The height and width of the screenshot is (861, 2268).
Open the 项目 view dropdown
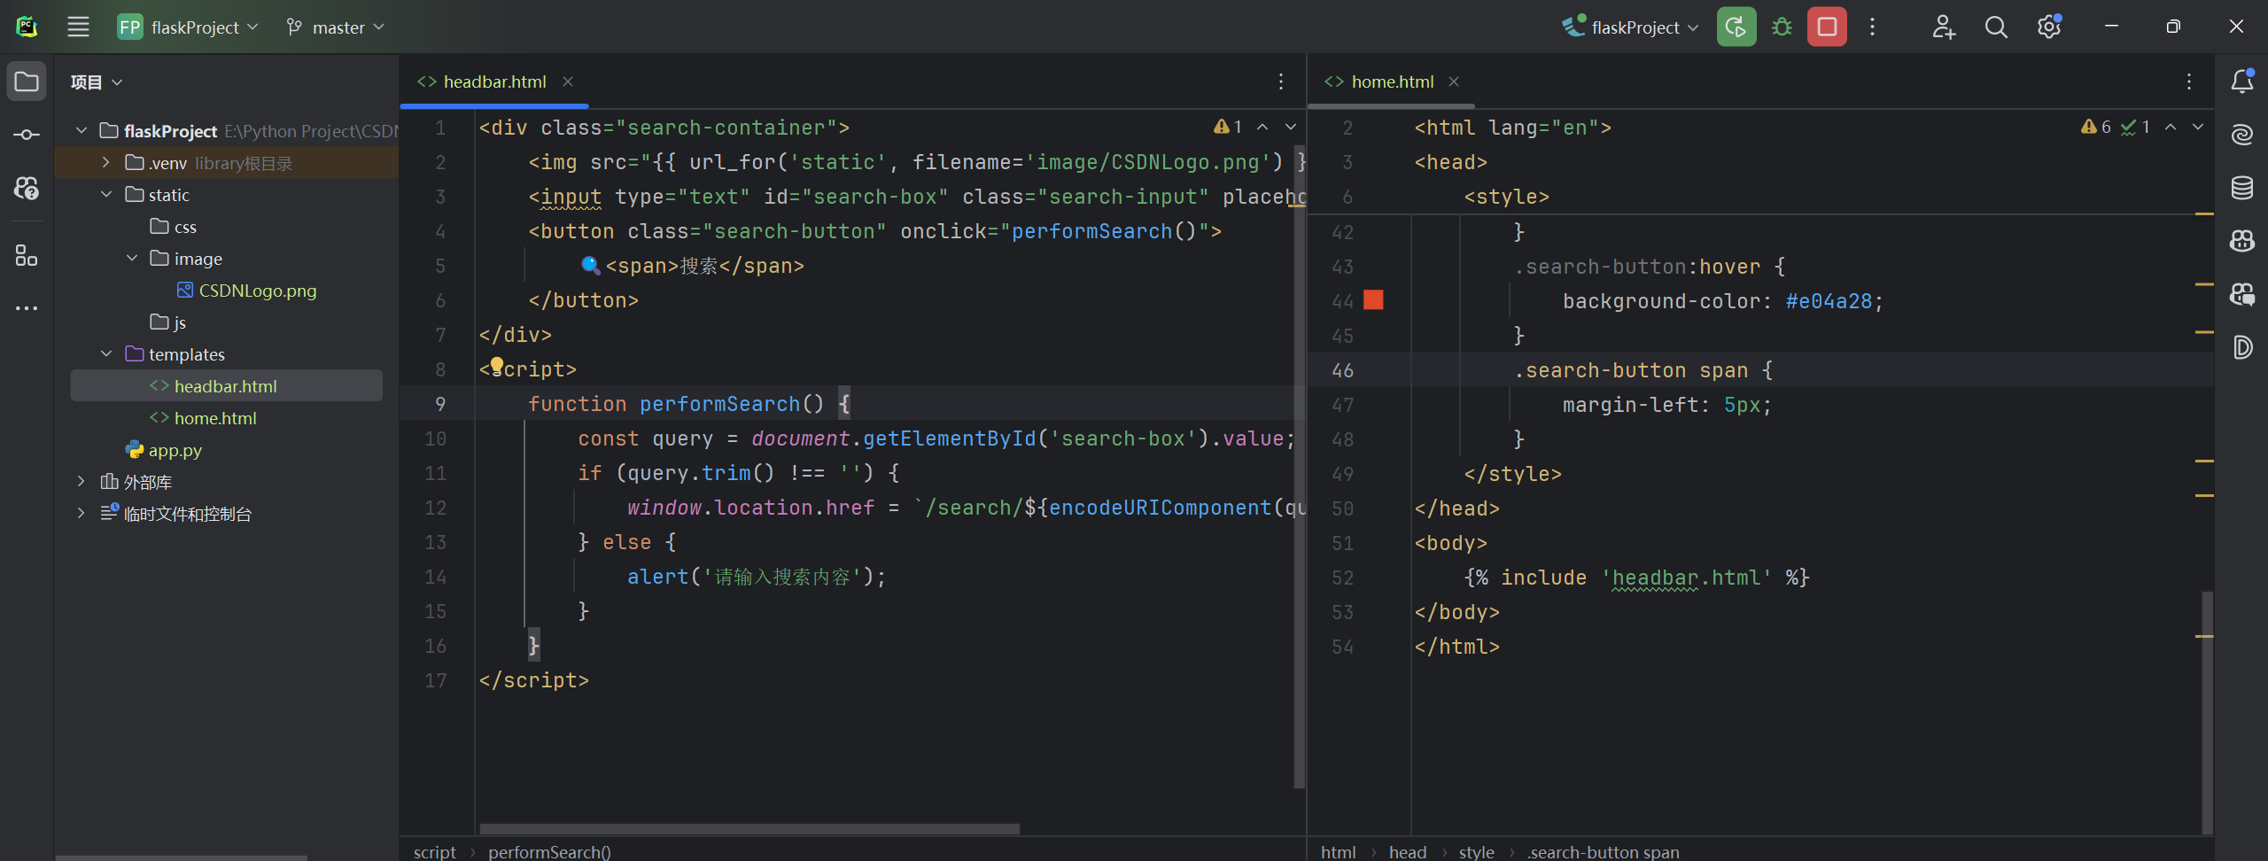pyautogui.click(x=97, y=82)
